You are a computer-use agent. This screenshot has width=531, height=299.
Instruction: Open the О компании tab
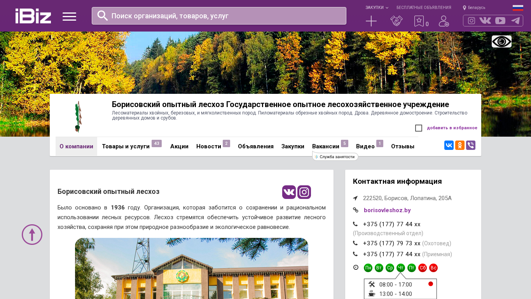pyautogui.click(x=76, y=146)
